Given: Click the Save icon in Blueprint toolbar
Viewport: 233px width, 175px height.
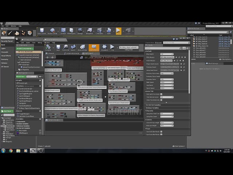Looking at the screenshot, I should point(58,48).
